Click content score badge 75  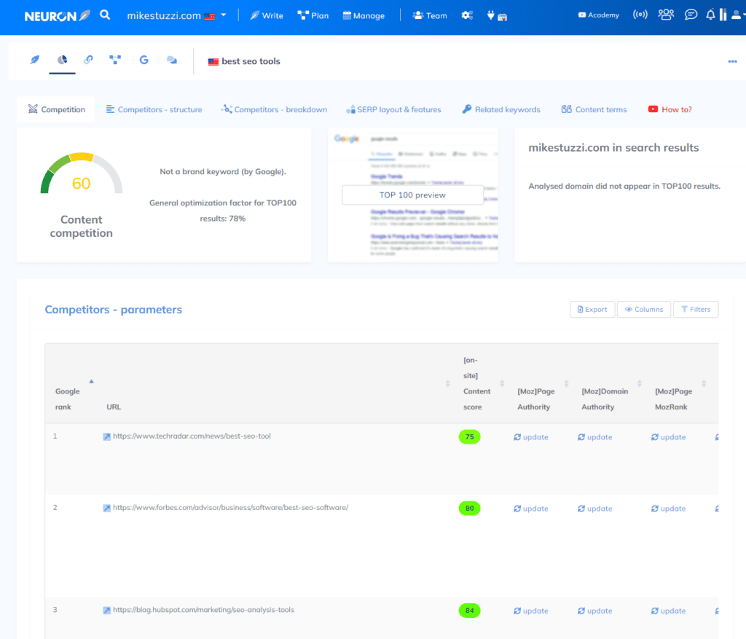click(470, 436)
